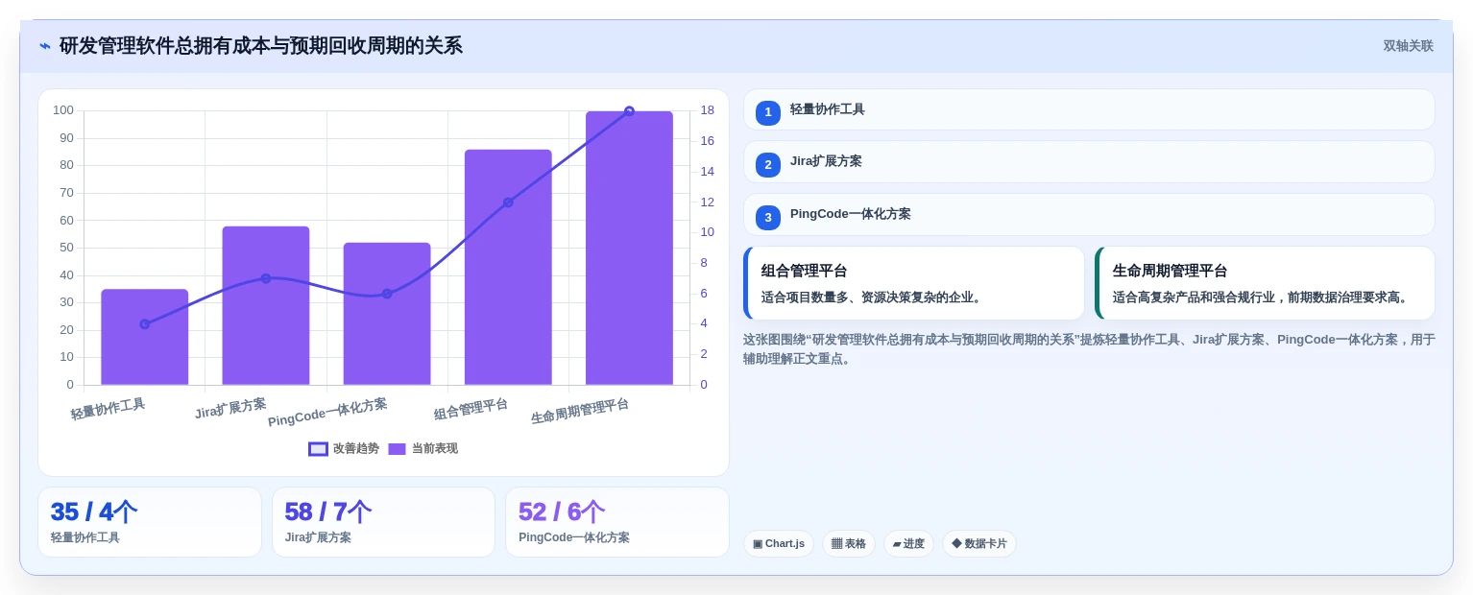Click the chart title 研发管理软件总拥有成本与预期回收周期的关系
This screenshot has height=595, width=1473.
pyautogui.click(x=261, y=46)
